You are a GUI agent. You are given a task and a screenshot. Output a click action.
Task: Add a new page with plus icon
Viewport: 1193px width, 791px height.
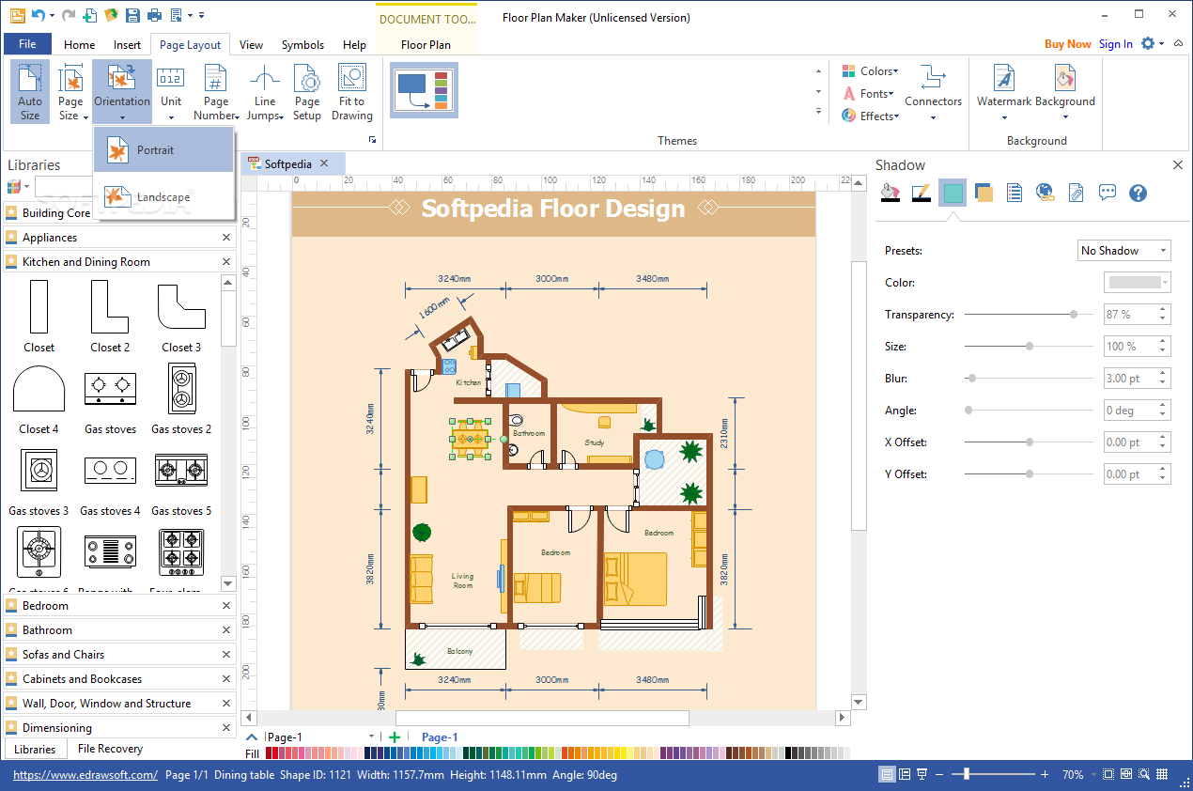(395, 737)
